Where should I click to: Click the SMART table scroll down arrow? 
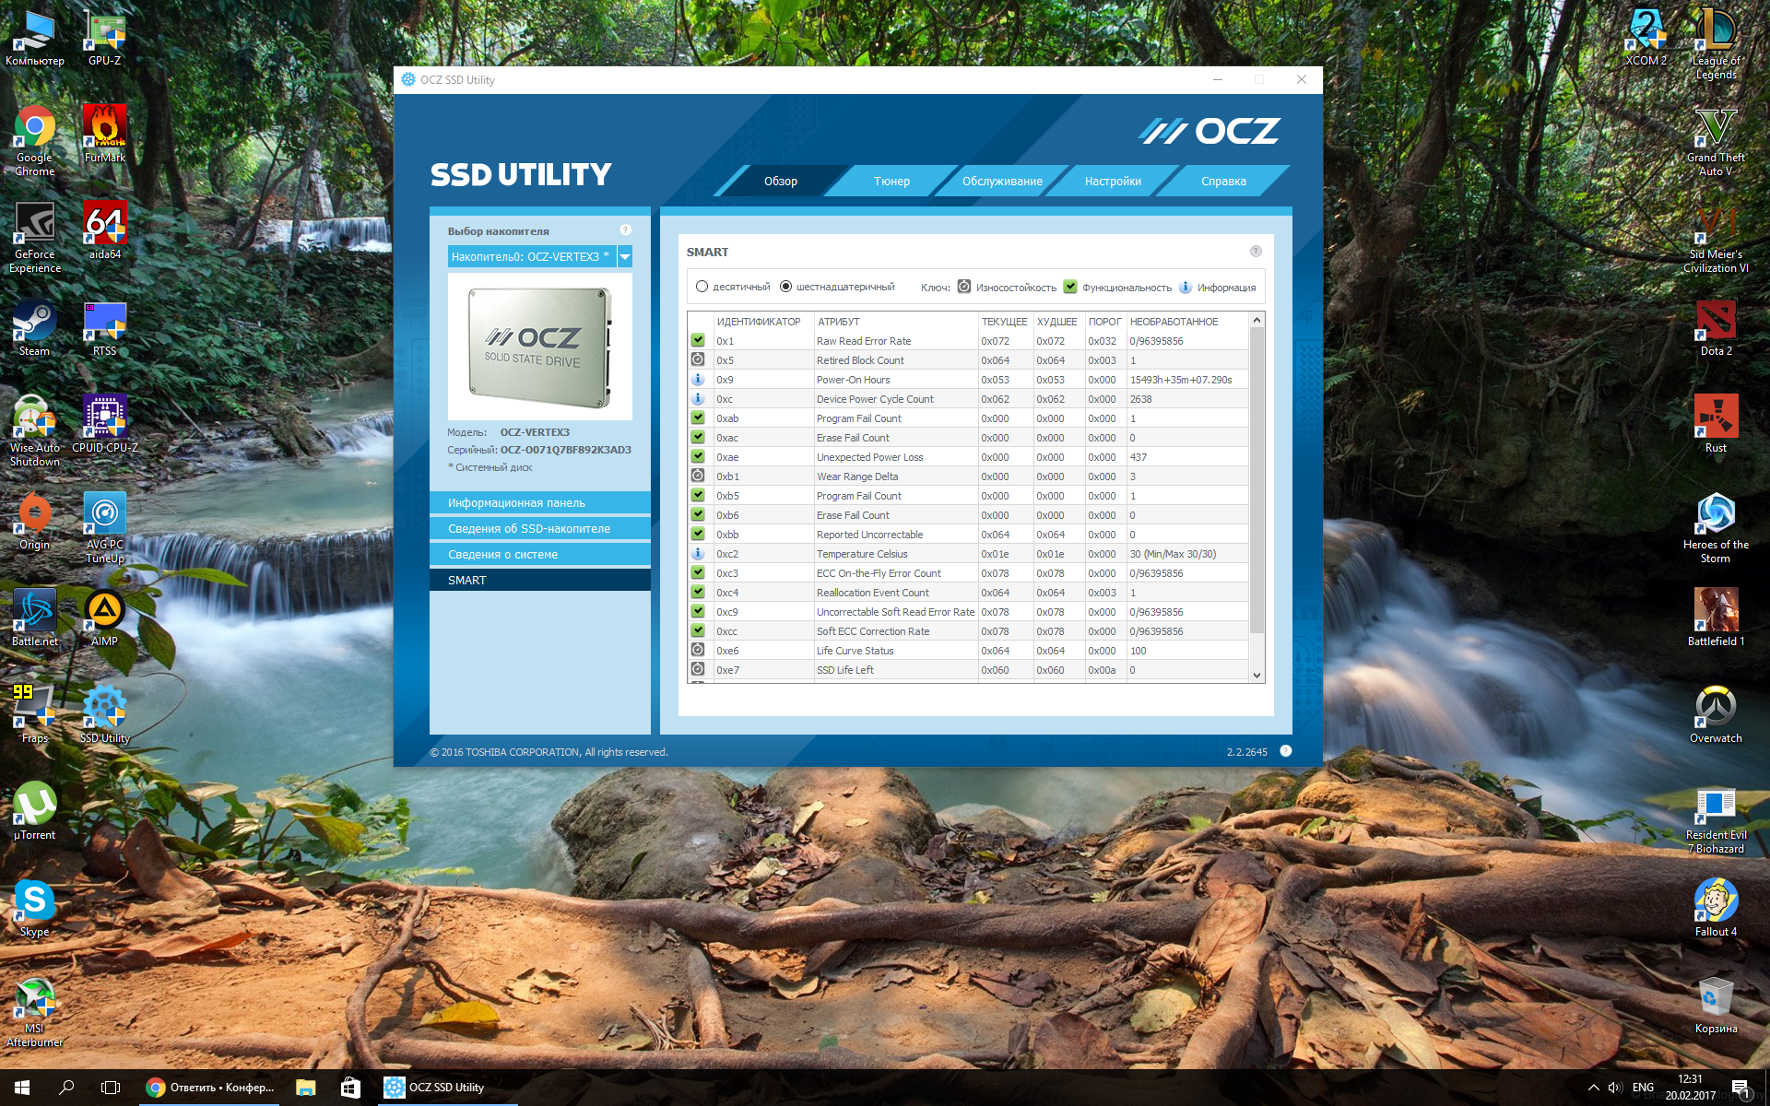(x=1256, y=675)
